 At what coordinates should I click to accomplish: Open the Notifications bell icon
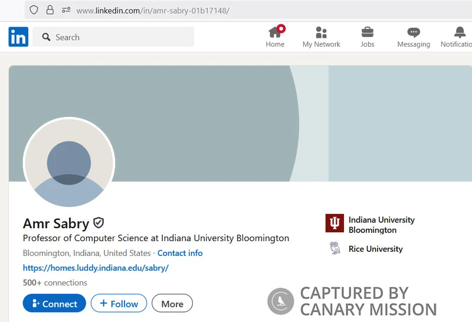(460, 32)
